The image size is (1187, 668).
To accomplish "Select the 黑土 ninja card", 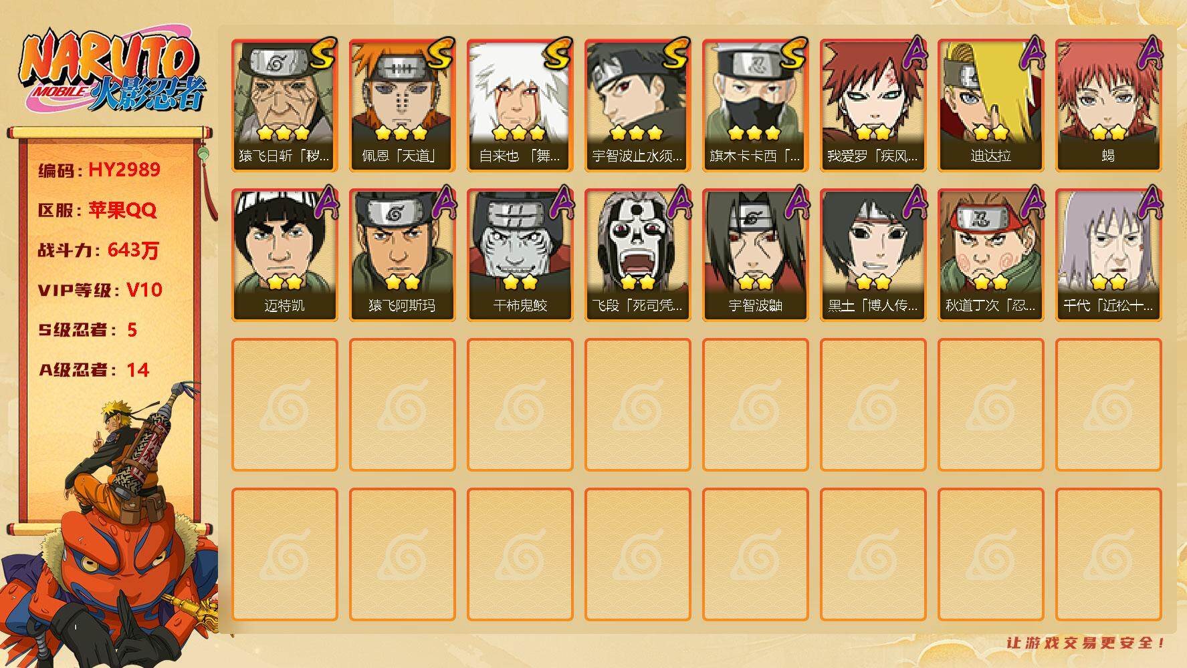I will coord(873,255).
